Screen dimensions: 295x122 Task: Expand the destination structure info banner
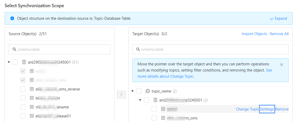click(278, 18)
